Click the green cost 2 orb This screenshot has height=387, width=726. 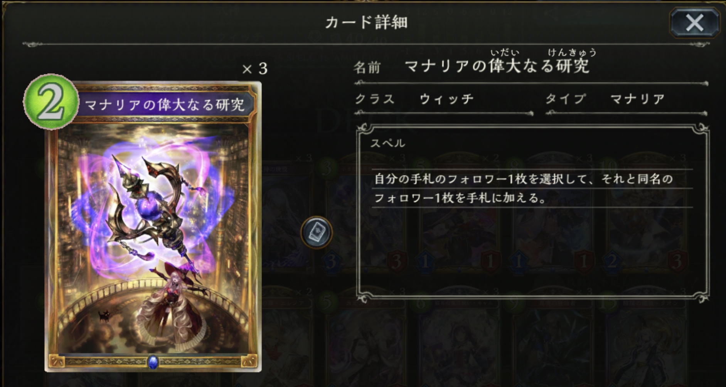click(51, 102)
